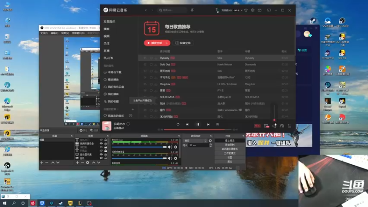Pop out the OBS scenes dock

(x=72, y=136)
